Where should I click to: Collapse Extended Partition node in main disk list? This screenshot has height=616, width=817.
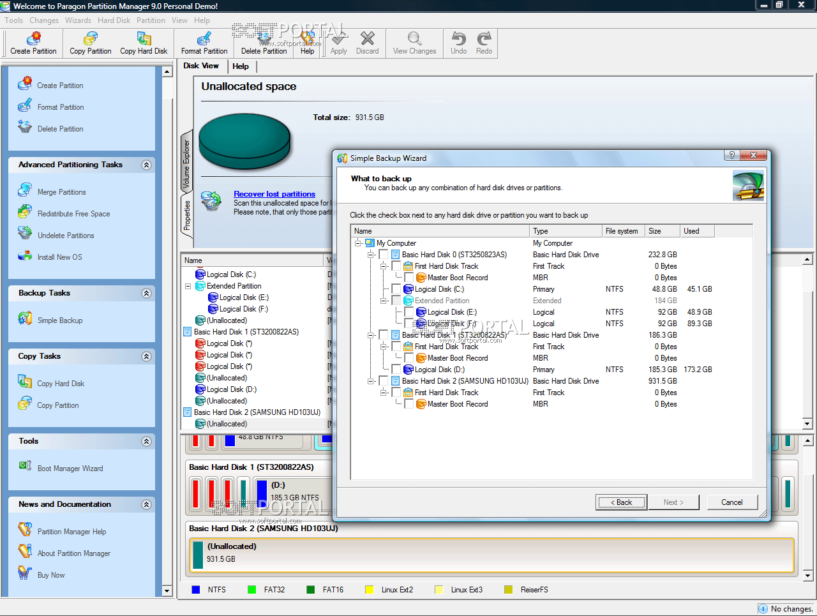click(x=188, y=286)
